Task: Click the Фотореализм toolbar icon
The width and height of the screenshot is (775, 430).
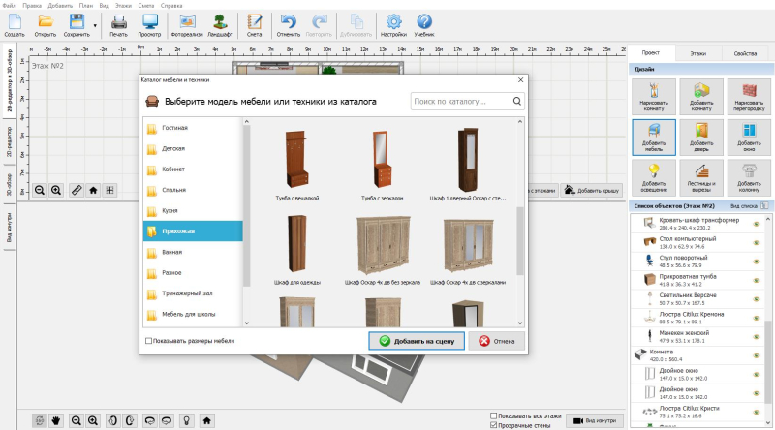Action: tap(187, 23)
